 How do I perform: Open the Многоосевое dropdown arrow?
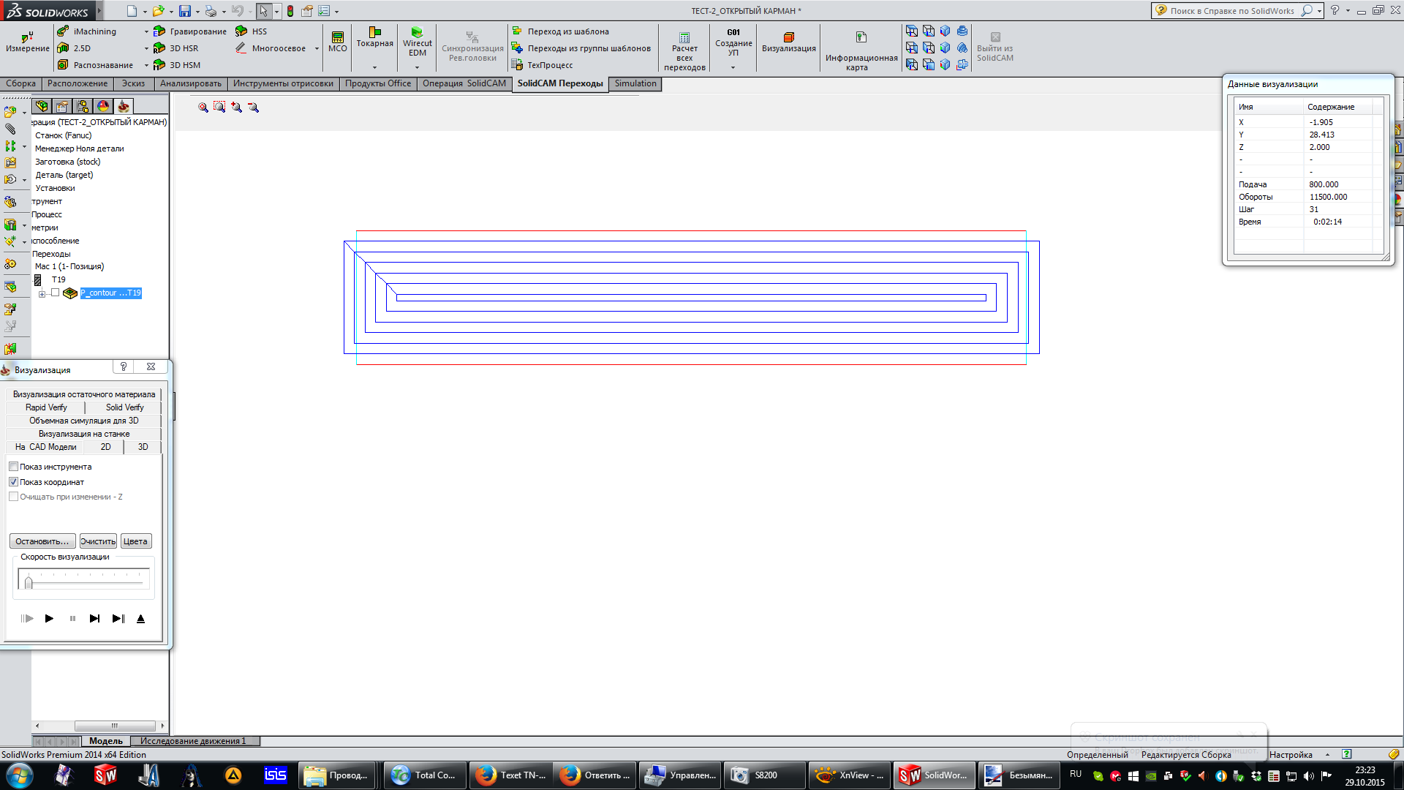tap(317, 48)
